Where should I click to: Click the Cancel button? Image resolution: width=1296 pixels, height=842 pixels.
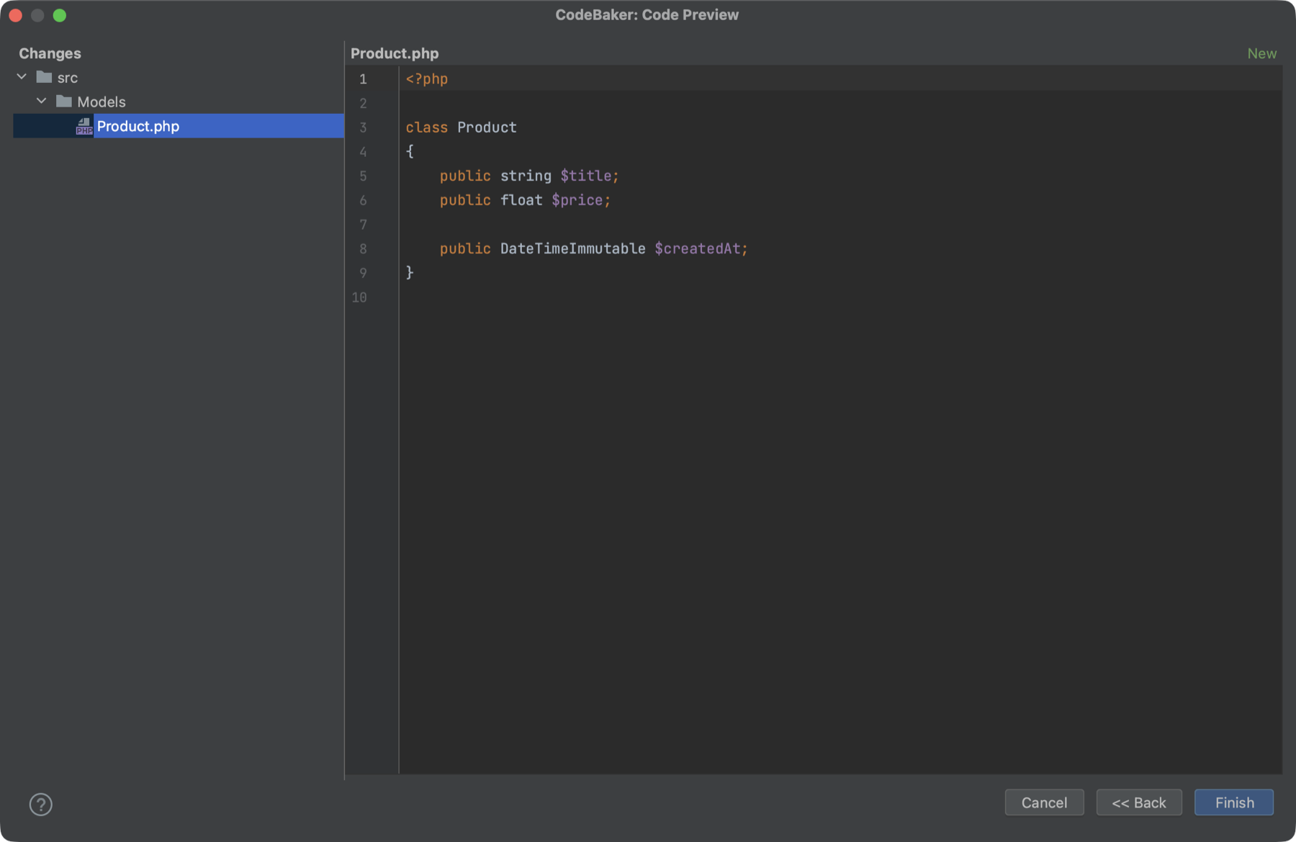(x=1044, y=802)
